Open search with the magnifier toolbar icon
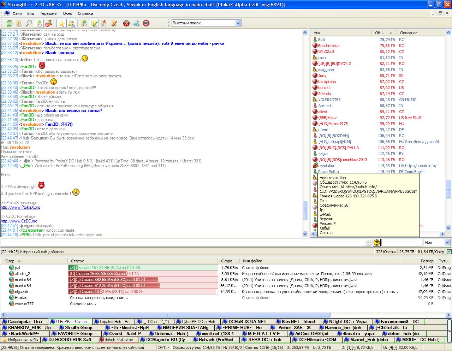The width and height of the screenshot is (452, 351). (29, 23)
